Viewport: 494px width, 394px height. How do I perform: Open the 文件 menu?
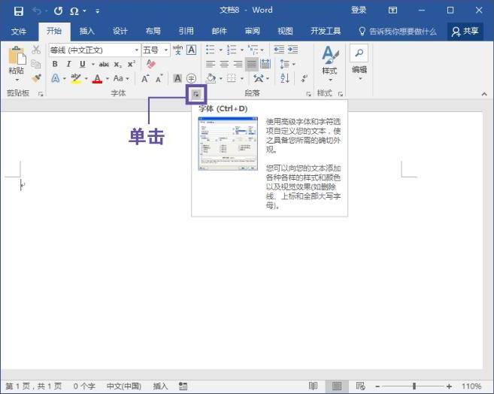tap(19, 31)
